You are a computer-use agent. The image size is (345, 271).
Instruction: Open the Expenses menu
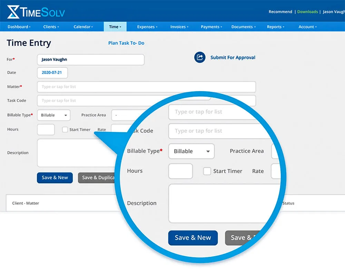147,27
